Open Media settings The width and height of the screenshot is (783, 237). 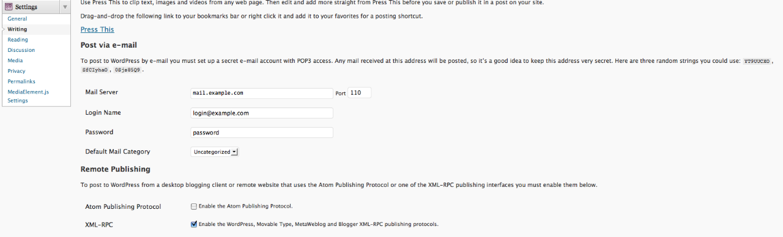(x=15, y=60)
